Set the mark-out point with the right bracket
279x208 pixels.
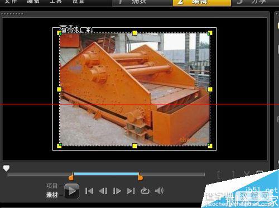[x=233, y=175]
